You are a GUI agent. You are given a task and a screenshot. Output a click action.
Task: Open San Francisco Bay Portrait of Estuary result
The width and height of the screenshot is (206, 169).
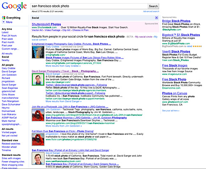tap(70, 150)
